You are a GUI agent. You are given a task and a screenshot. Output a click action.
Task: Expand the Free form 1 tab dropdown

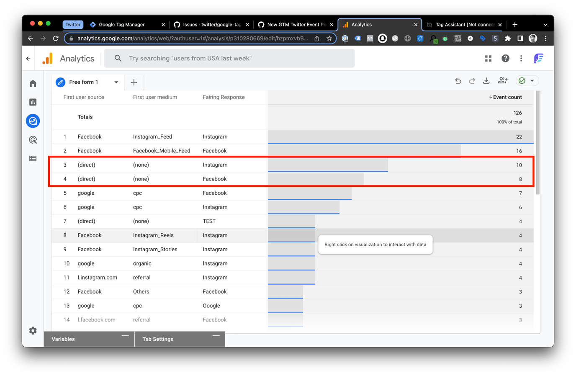pos(116,82)
